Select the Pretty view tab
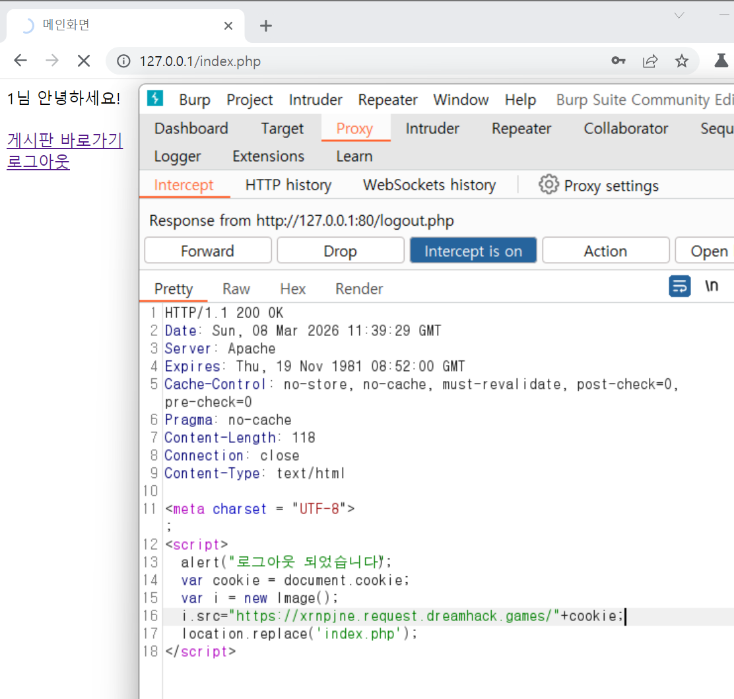This screenshot has width=734, height=699. pyautogui.click(x=174, y=289)
